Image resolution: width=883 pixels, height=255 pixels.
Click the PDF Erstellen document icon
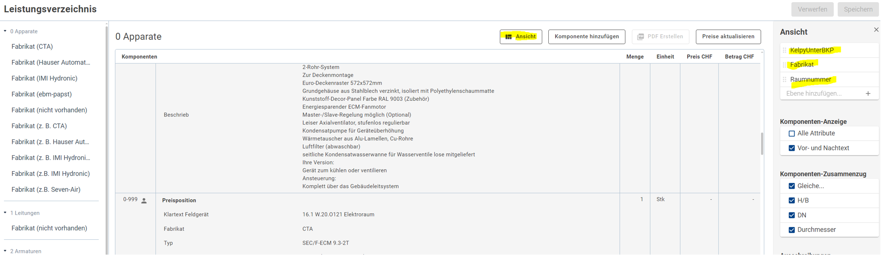641,37
